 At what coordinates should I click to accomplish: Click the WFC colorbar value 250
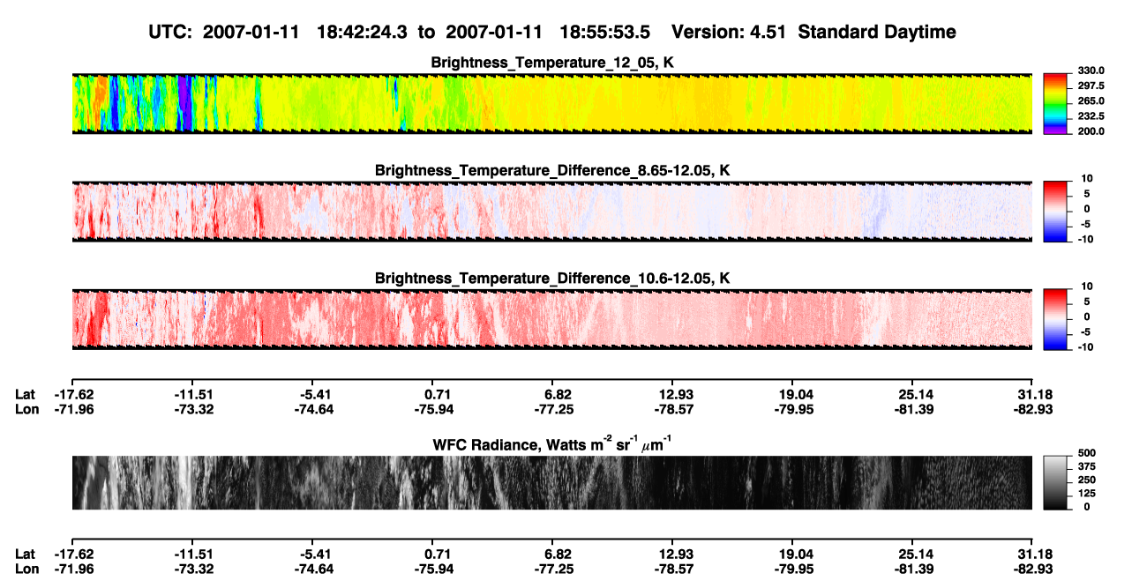point(1086,480)
